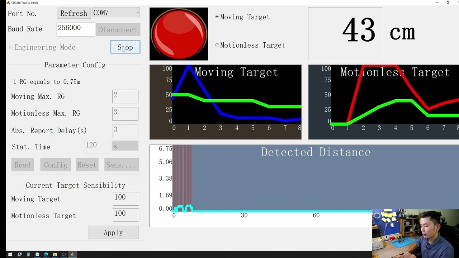Click the Sens... button
This screenshot has width=459, height=258.
(x=121, y=165)
